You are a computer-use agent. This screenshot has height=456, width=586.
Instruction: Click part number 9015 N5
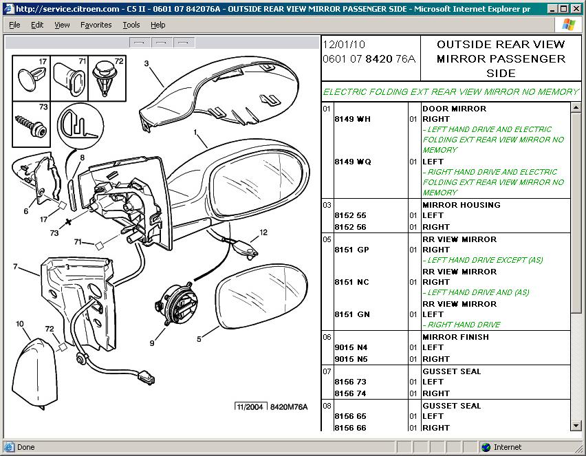pyautogui.click(x=351, y=359)
